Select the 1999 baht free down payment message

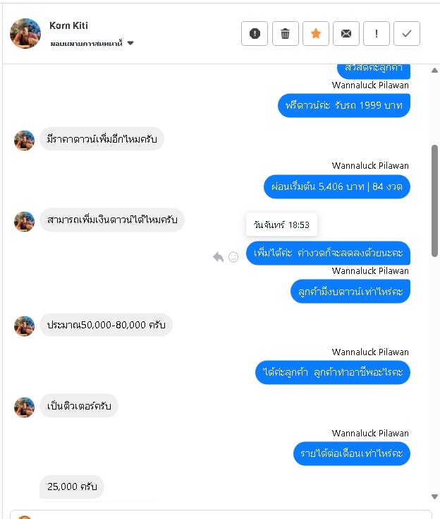pyautogui.click(x=344, y=105)
